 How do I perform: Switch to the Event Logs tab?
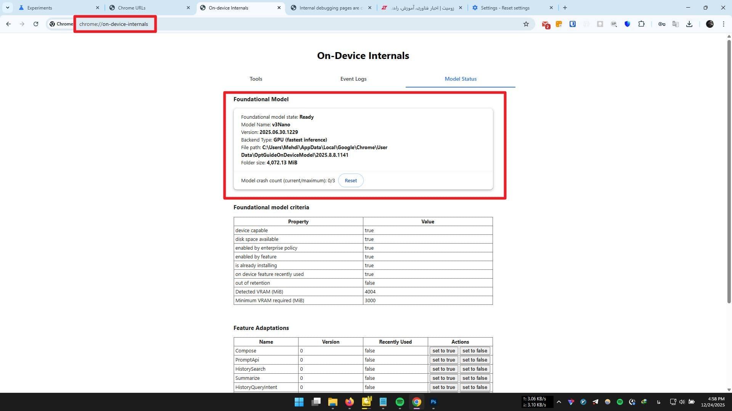pos(353,79)
